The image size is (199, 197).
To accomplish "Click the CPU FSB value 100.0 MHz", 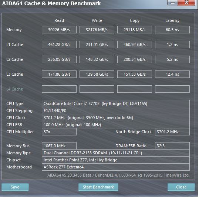I will pos(116,125).
